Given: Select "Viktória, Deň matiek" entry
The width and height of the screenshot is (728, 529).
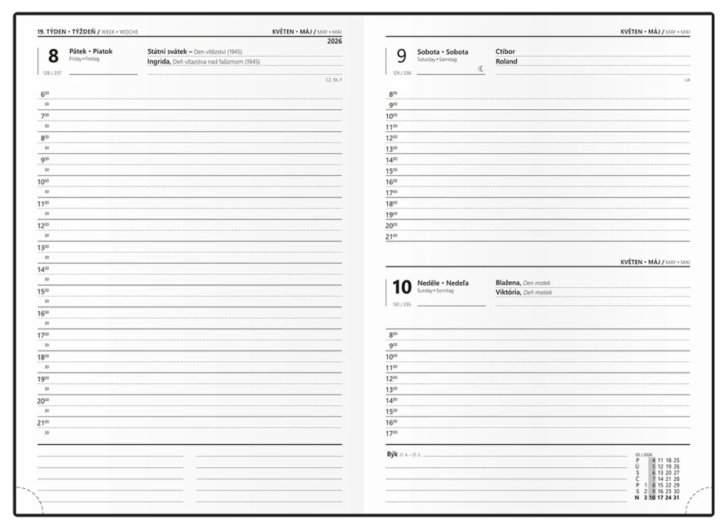Looking at the screenshot, I should pyautogui.click(x=523, y=292).
